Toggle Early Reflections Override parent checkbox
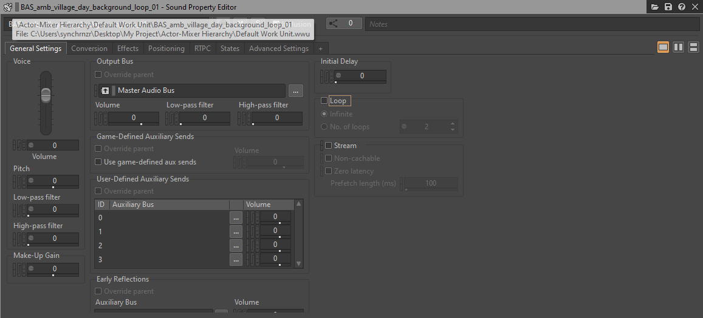703x318 pixels. click(98, 291)
